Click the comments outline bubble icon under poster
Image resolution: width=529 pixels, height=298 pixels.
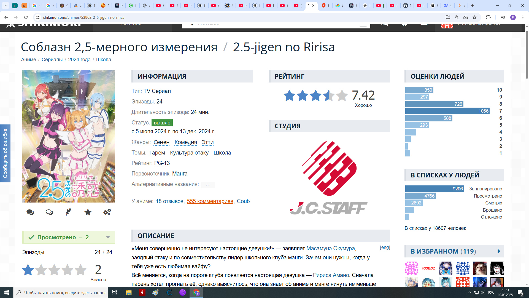pos(49,212)
